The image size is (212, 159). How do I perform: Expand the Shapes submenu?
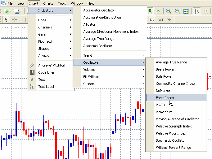coord(51,49)
